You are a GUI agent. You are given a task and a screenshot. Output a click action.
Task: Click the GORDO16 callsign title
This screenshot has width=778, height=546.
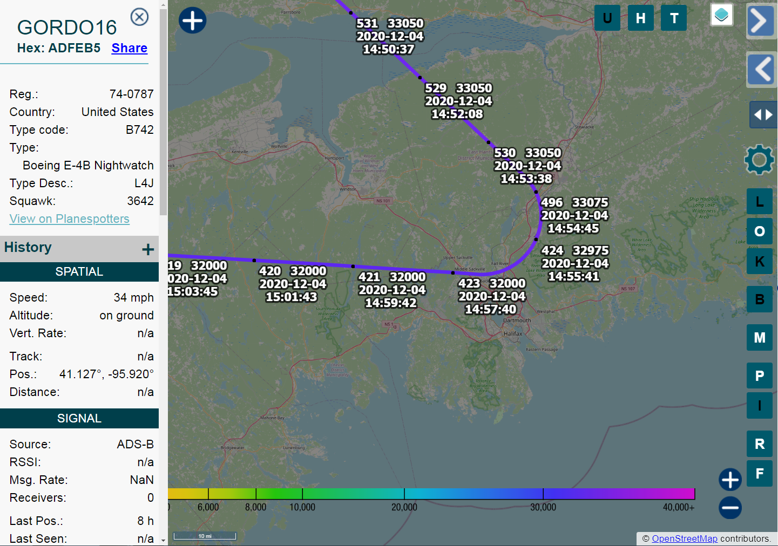[67, 28]
